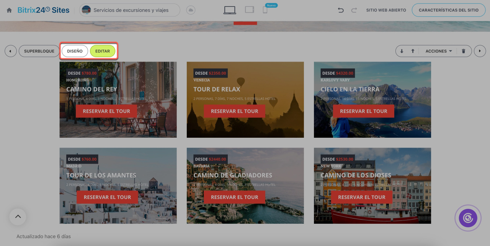Viewport: 490px width, 246px height.
Task: Click the redo arrow icon
Action: (354, 10)
